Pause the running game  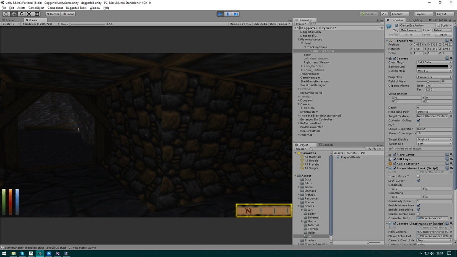coord(228,14)
